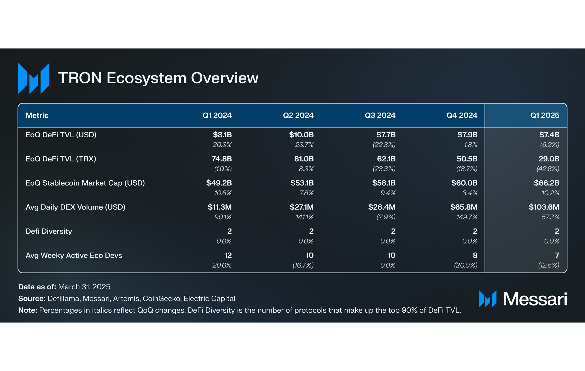
Task: Click the Messari wordmark text
Action: 535,299
